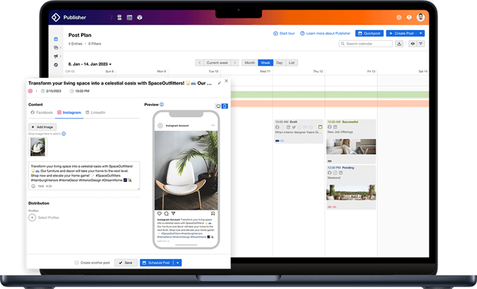Click the Publisher diamond logo
477x289 pixels.
pyautogui.click(x=56, y=17)
